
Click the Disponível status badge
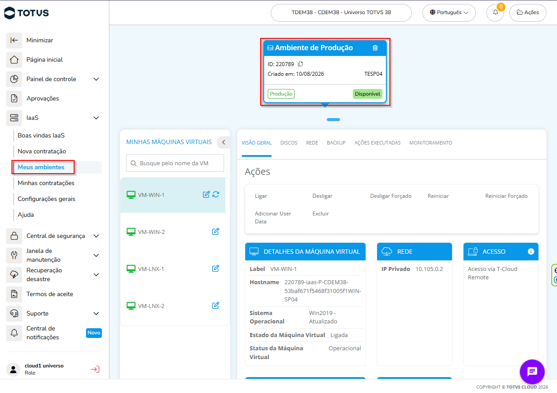(367, 94)
